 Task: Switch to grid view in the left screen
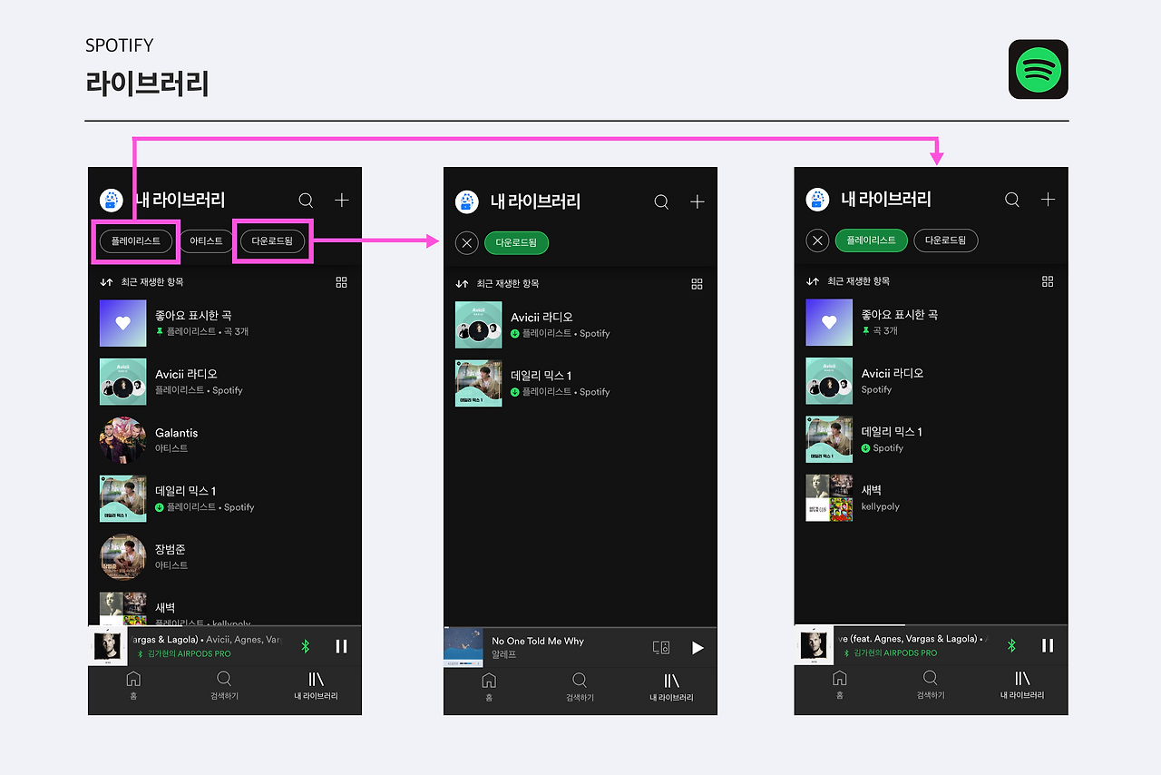(341, 282)
